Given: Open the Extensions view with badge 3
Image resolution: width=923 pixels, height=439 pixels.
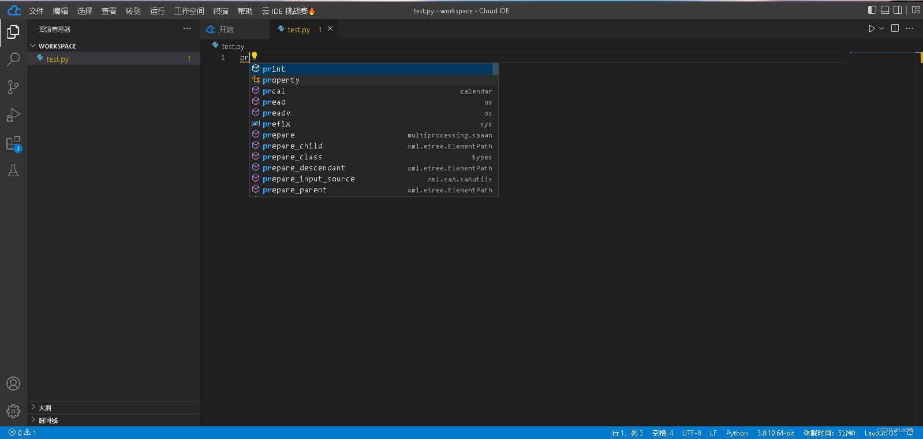Looking at the screenshot, I should (x=13, y=143).
